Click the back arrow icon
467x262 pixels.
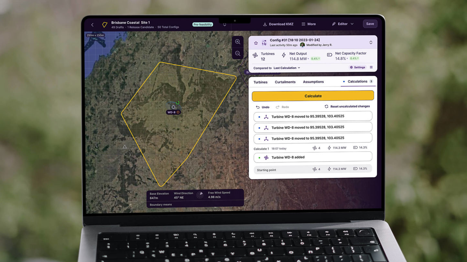click(92, 25)
